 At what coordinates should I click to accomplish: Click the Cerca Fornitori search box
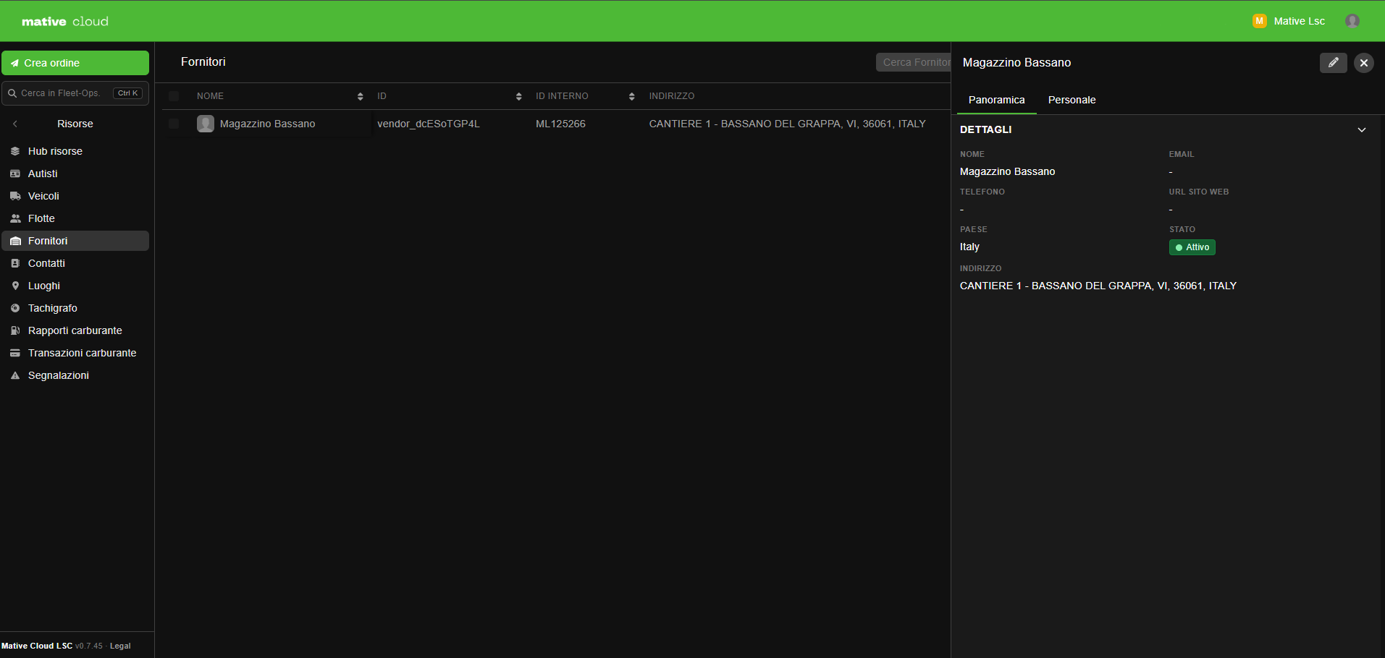(x=914, y=62)
